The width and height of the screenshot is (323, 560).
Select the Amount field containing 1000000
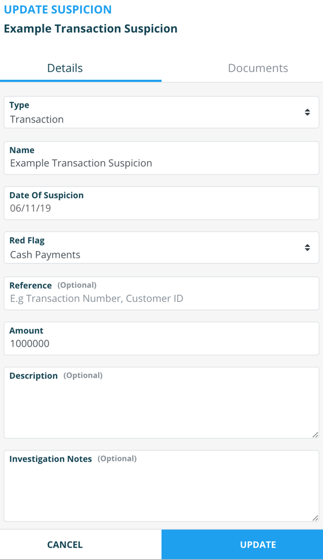(x=161, y=344)
